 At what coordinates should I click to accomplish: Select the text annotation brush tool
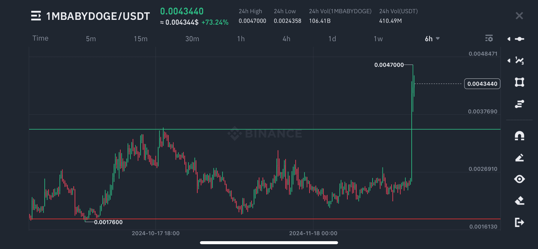pos(520,104)
